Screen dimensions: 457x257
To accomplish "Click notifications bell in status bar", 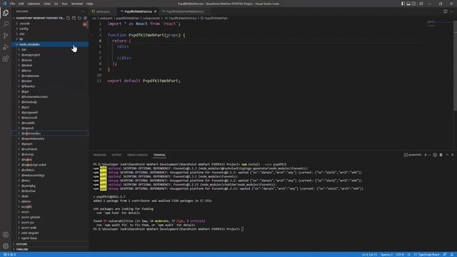I will click(452, 254).
